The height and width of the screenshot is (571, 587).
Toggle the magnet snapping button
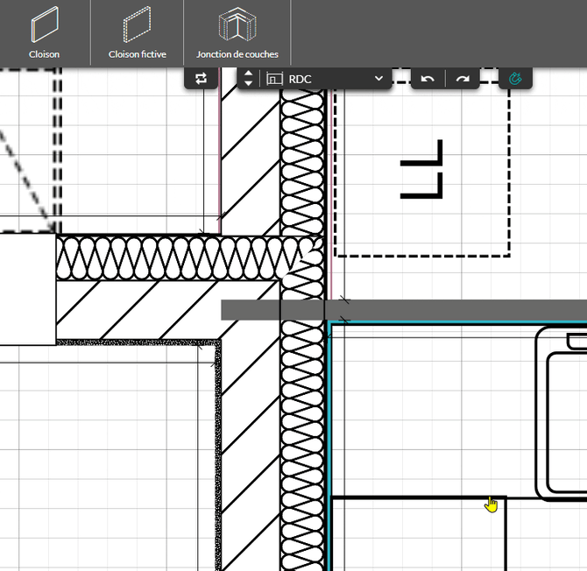click(x=515, y=79)
